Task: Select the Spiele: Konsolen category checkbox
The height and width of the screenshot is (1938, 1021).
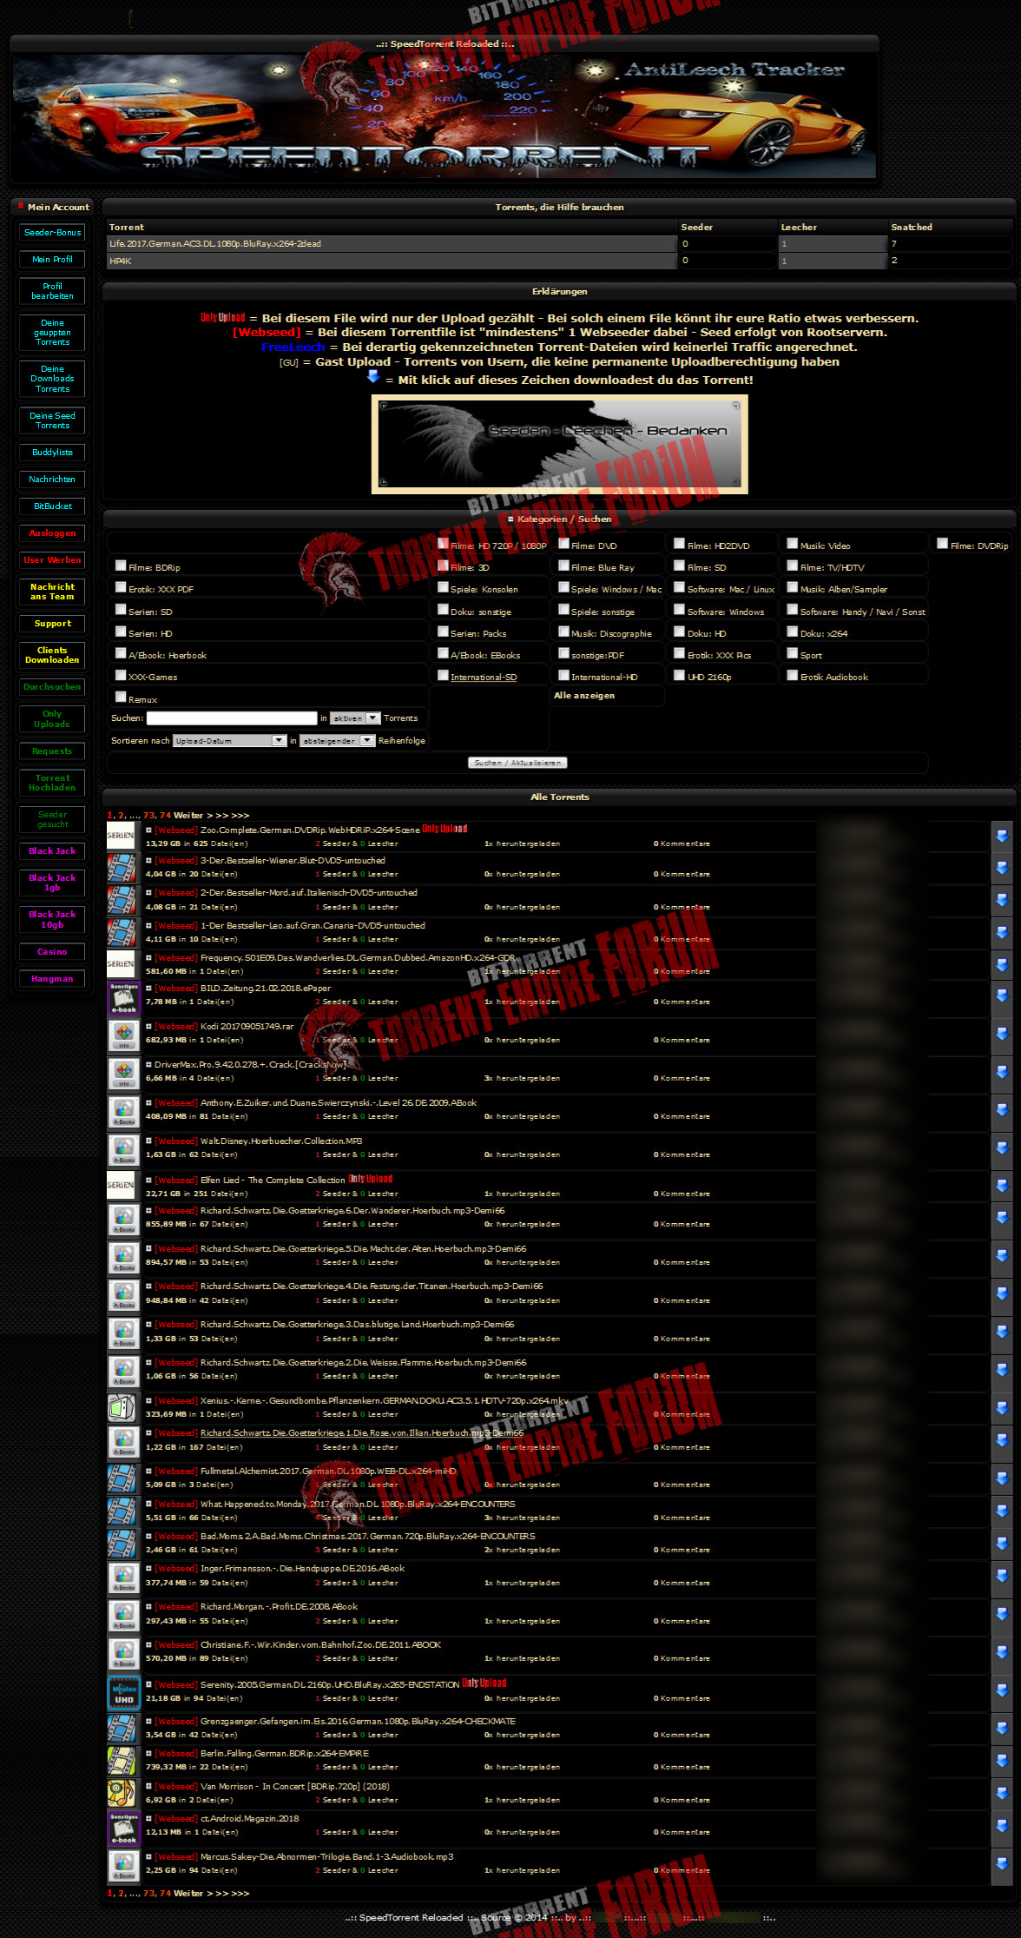Action: coord(443,587)
